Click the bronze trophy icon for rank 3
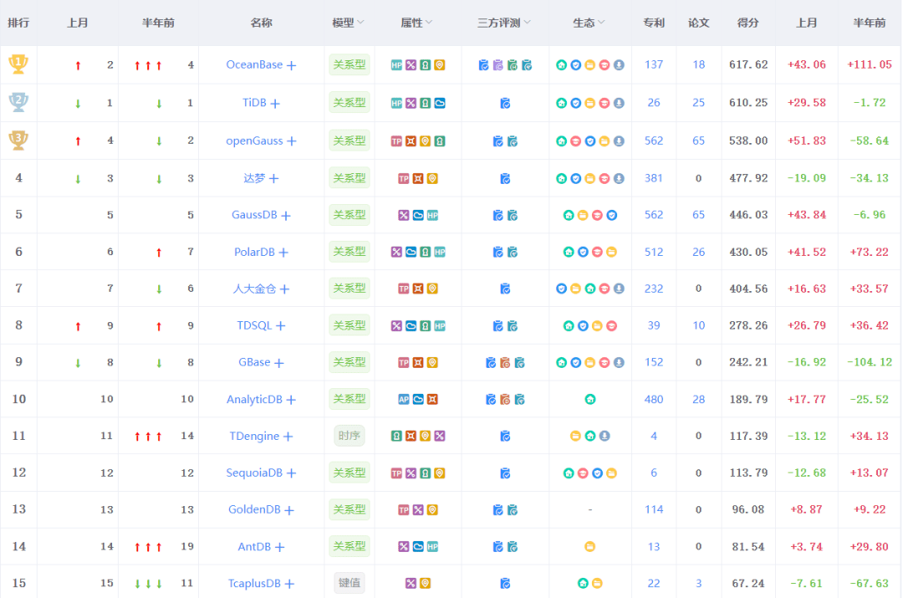 click(18, 140)
